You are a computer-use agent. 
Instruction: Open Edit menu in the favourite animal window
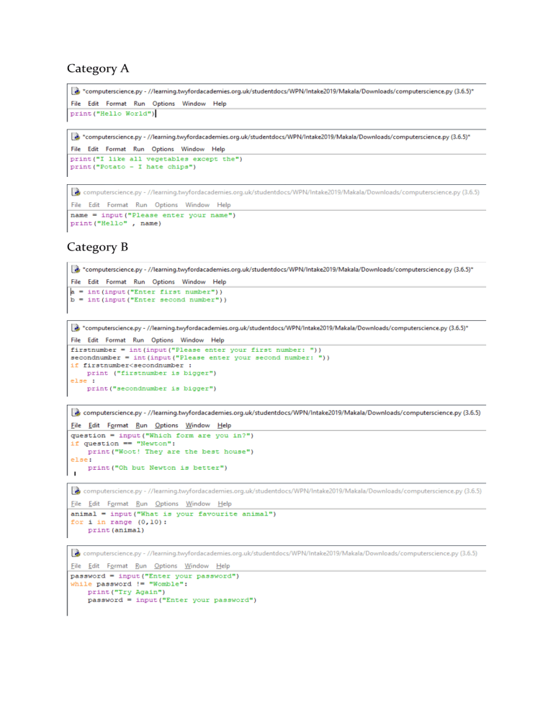[94, 504]
